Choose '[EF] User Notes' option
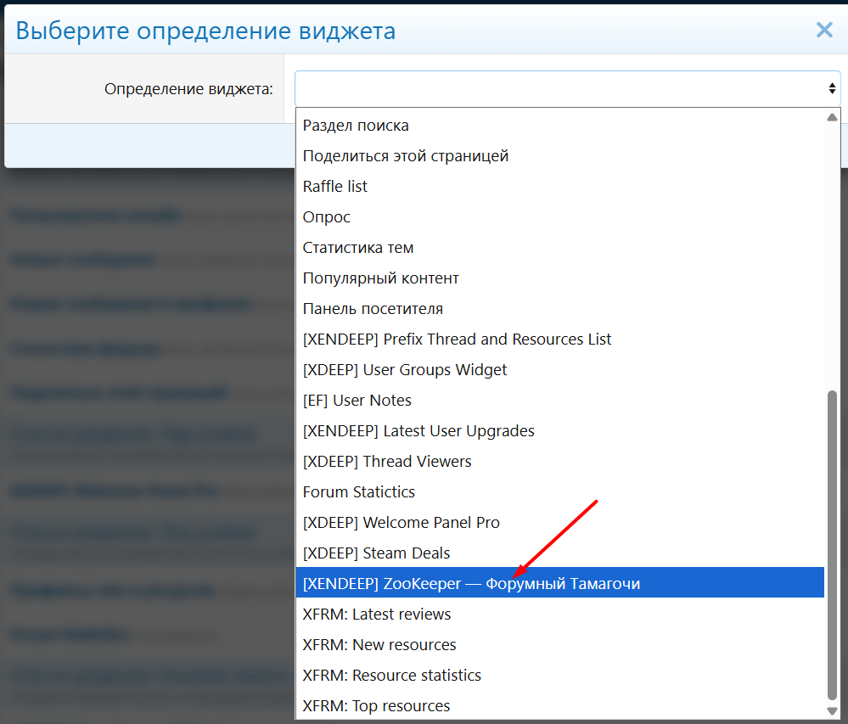This screenshot has height=724, width=848. 357,401
